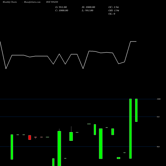The height and width of the screenshot is (166, 166).
Task: Click the MunafaSutra.com label
Action: [x=32, y=2]
